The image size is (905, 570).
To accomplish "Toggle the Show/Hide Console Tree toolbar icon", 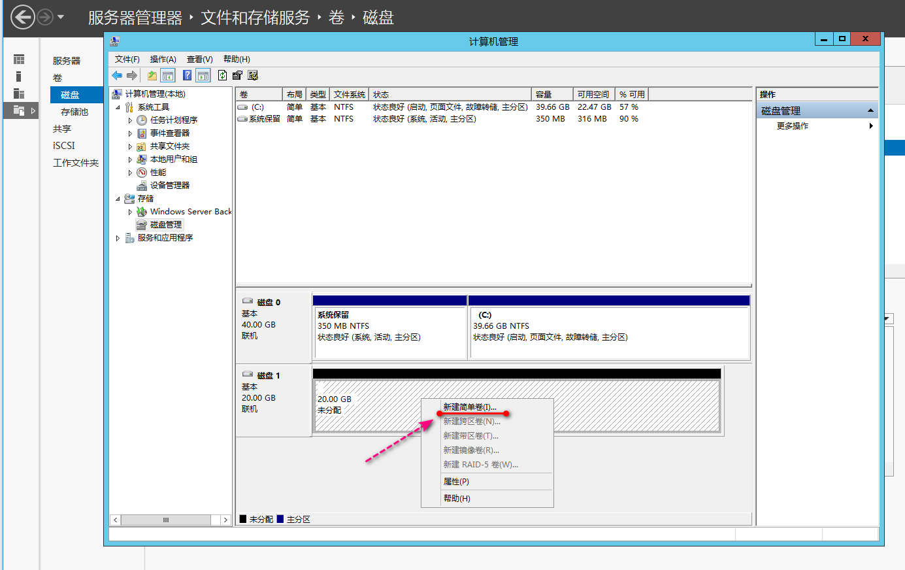I will tap(168, 75).
